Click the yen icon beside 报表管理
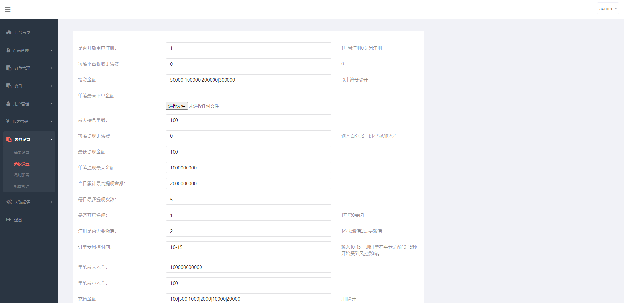The width and height of the screenshot is (624, 303). (8, 122)
